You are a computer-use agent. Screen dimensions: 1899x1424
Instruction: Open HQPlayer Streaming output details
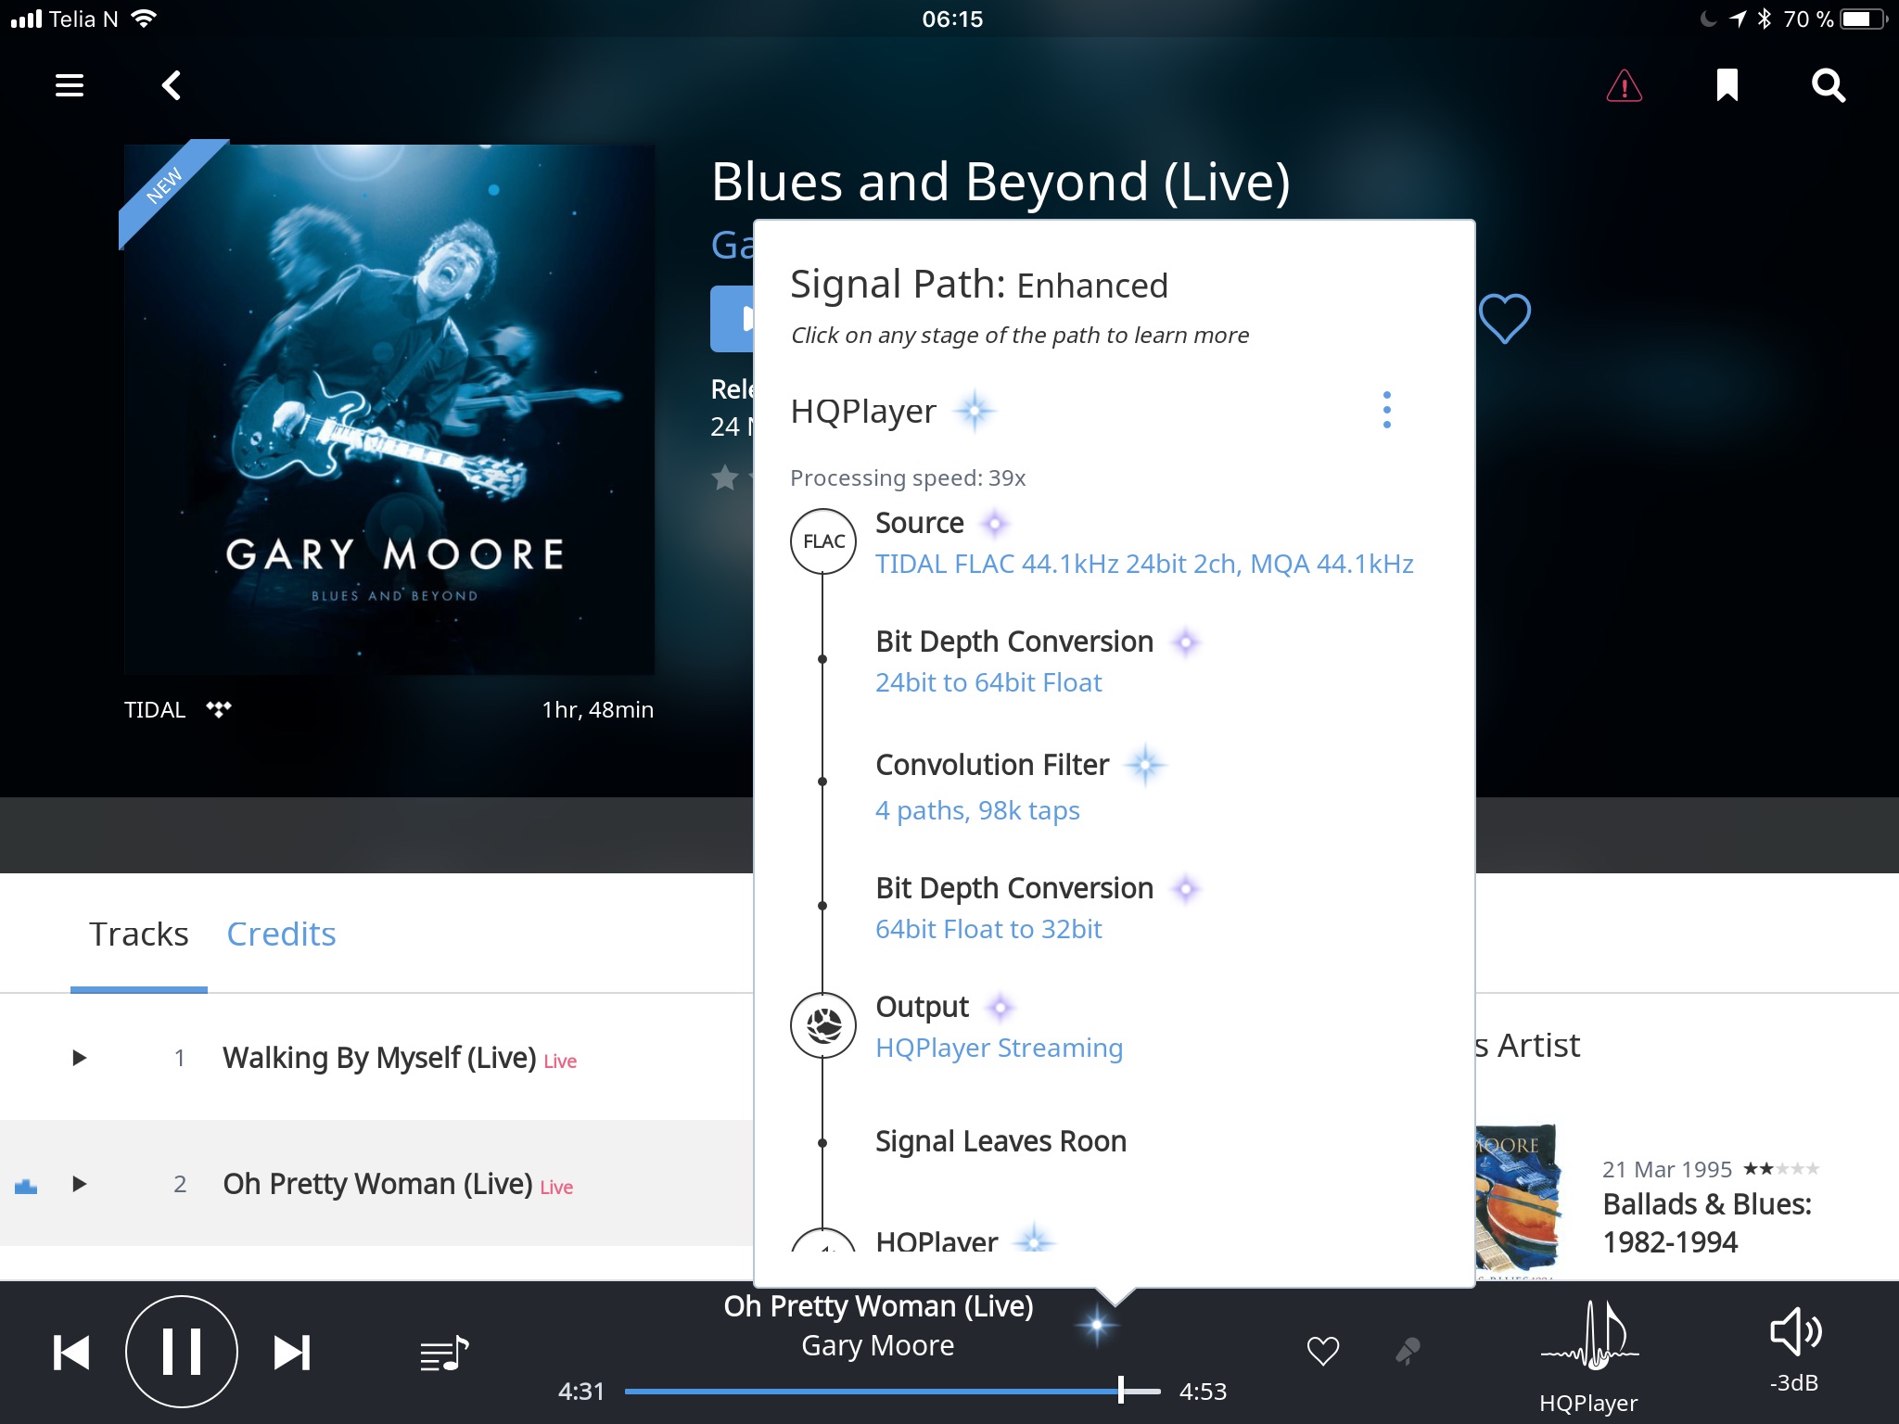999,1048
